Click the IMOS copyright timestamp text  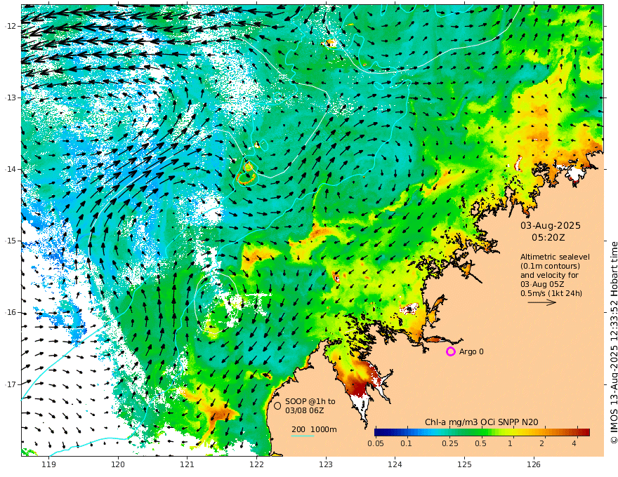point(613,342)
